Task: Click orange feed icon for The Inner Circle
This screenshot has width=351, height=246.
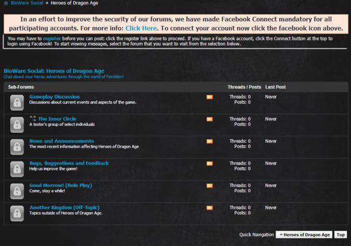Action: [x=210, y=119]
